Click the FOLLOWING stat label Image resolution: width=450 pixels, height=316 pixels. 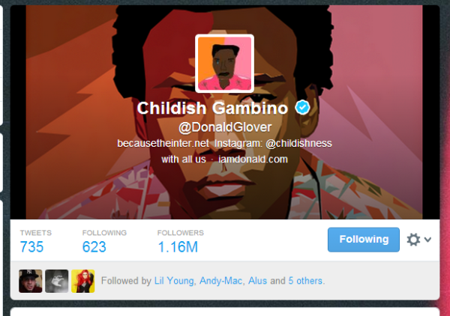pyautogui.click(x=104, y=233)
